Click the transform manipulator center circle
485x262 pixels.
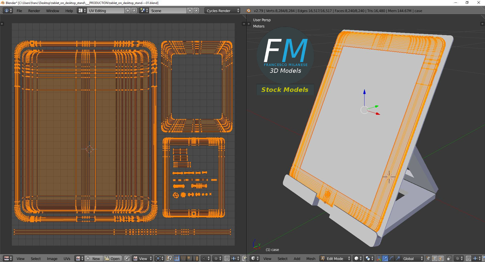[x=364, y=110]
